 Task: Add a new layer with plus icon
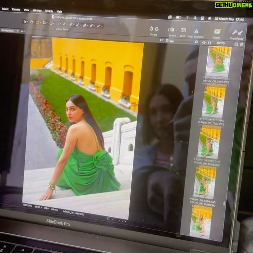pyautogui.click(x=22, y=31)
